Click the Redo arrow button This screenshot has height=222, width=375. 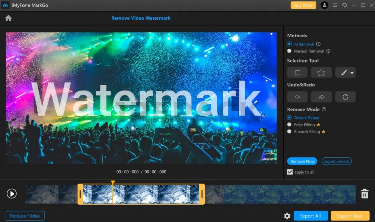(321, 97)
